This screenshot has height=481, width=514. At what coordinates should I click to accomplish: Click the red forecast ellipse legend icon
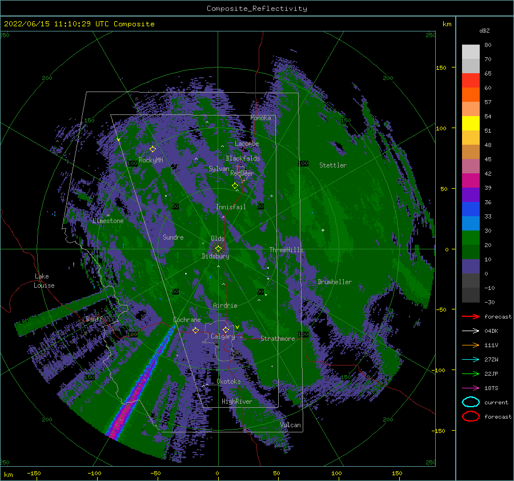coord(471,416)
